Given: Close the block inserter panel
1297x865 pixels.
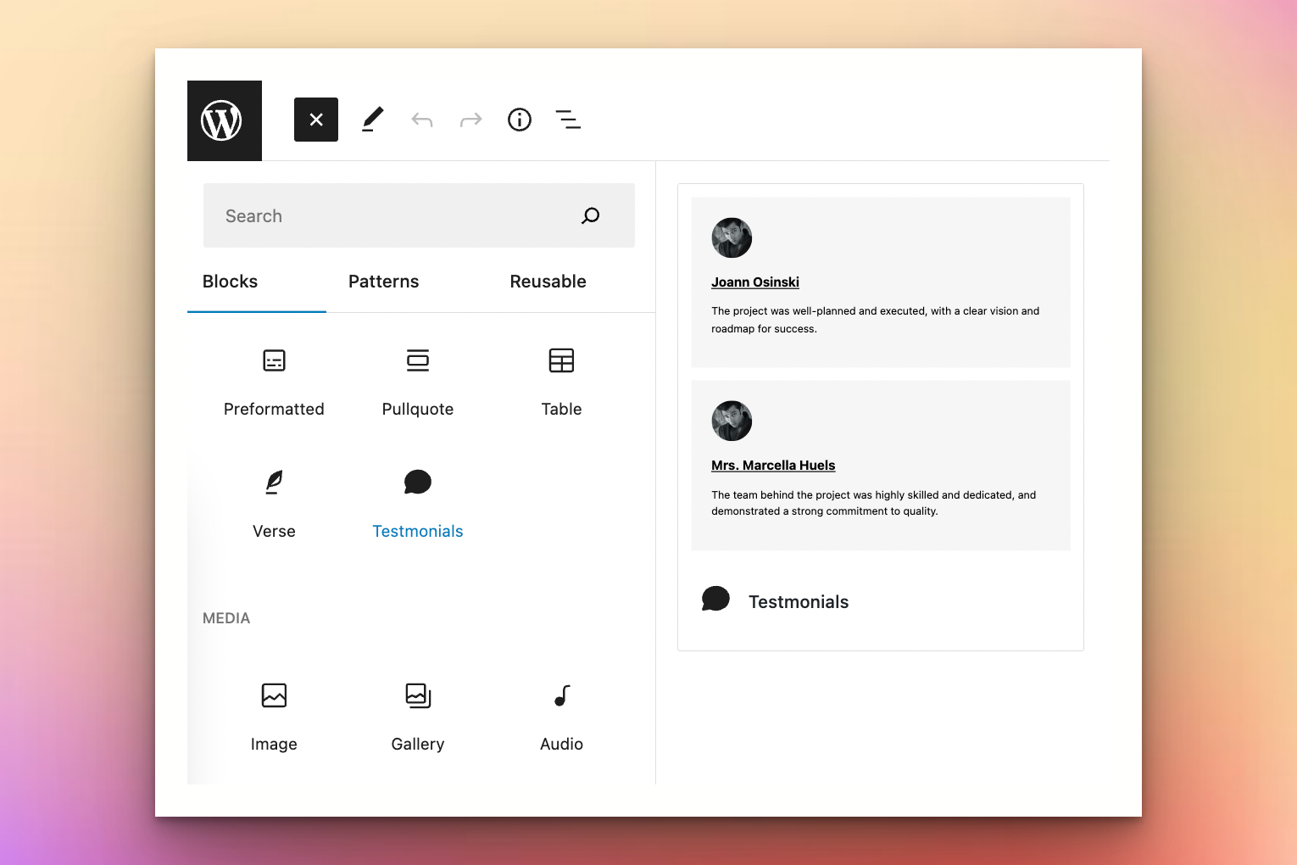Looking at the screenshot, I should [x=315, y=120].
